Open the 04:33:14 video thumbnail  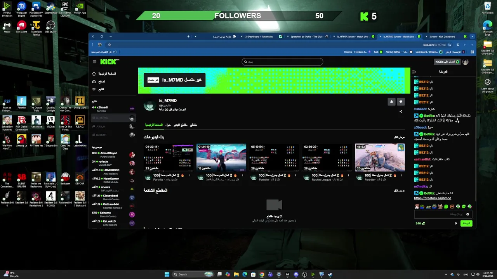pos(169,157)
